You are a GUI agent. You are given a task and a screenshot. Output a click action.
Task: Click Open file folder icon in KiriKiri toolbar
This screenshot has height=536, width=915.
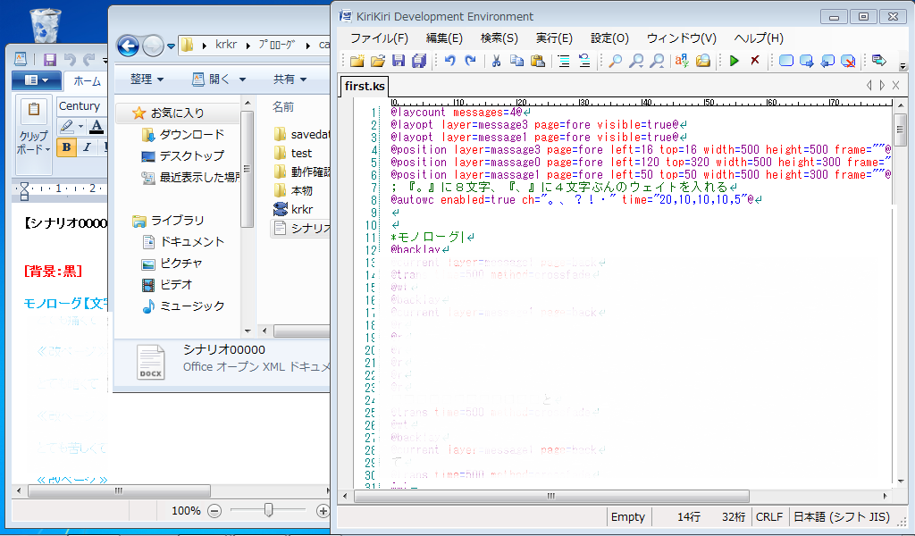378,61
